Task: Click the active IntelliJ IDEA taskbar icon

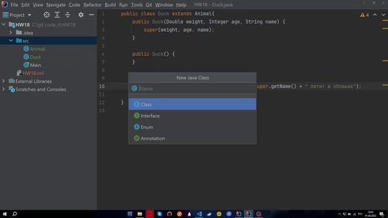Action: pyautogui.click(x=249, y=214)
